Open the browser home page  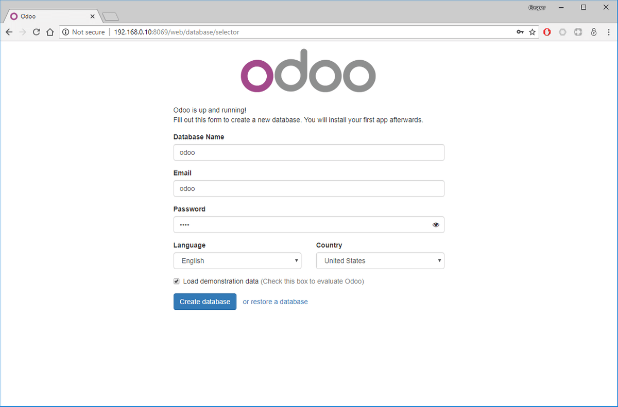point(50,32)
